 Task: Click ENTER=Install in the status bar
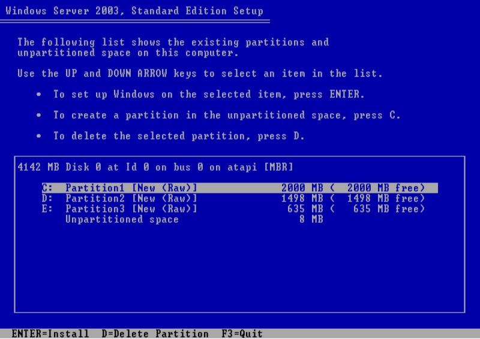(50, 333)
